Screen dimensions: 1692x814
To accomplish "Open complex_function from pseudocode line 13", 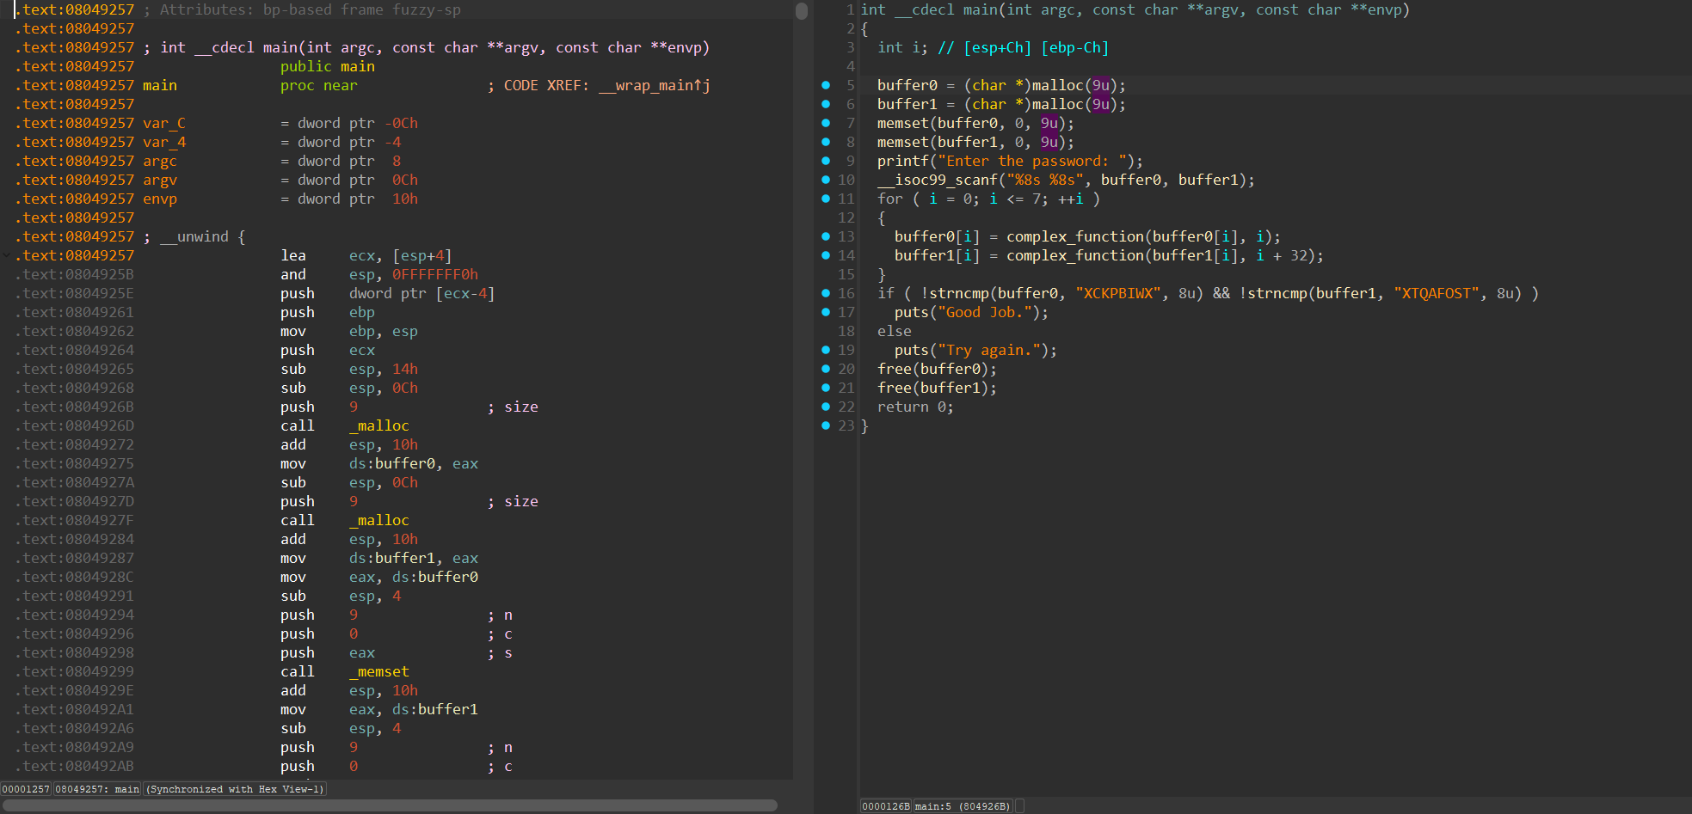I will (1075, 236).
